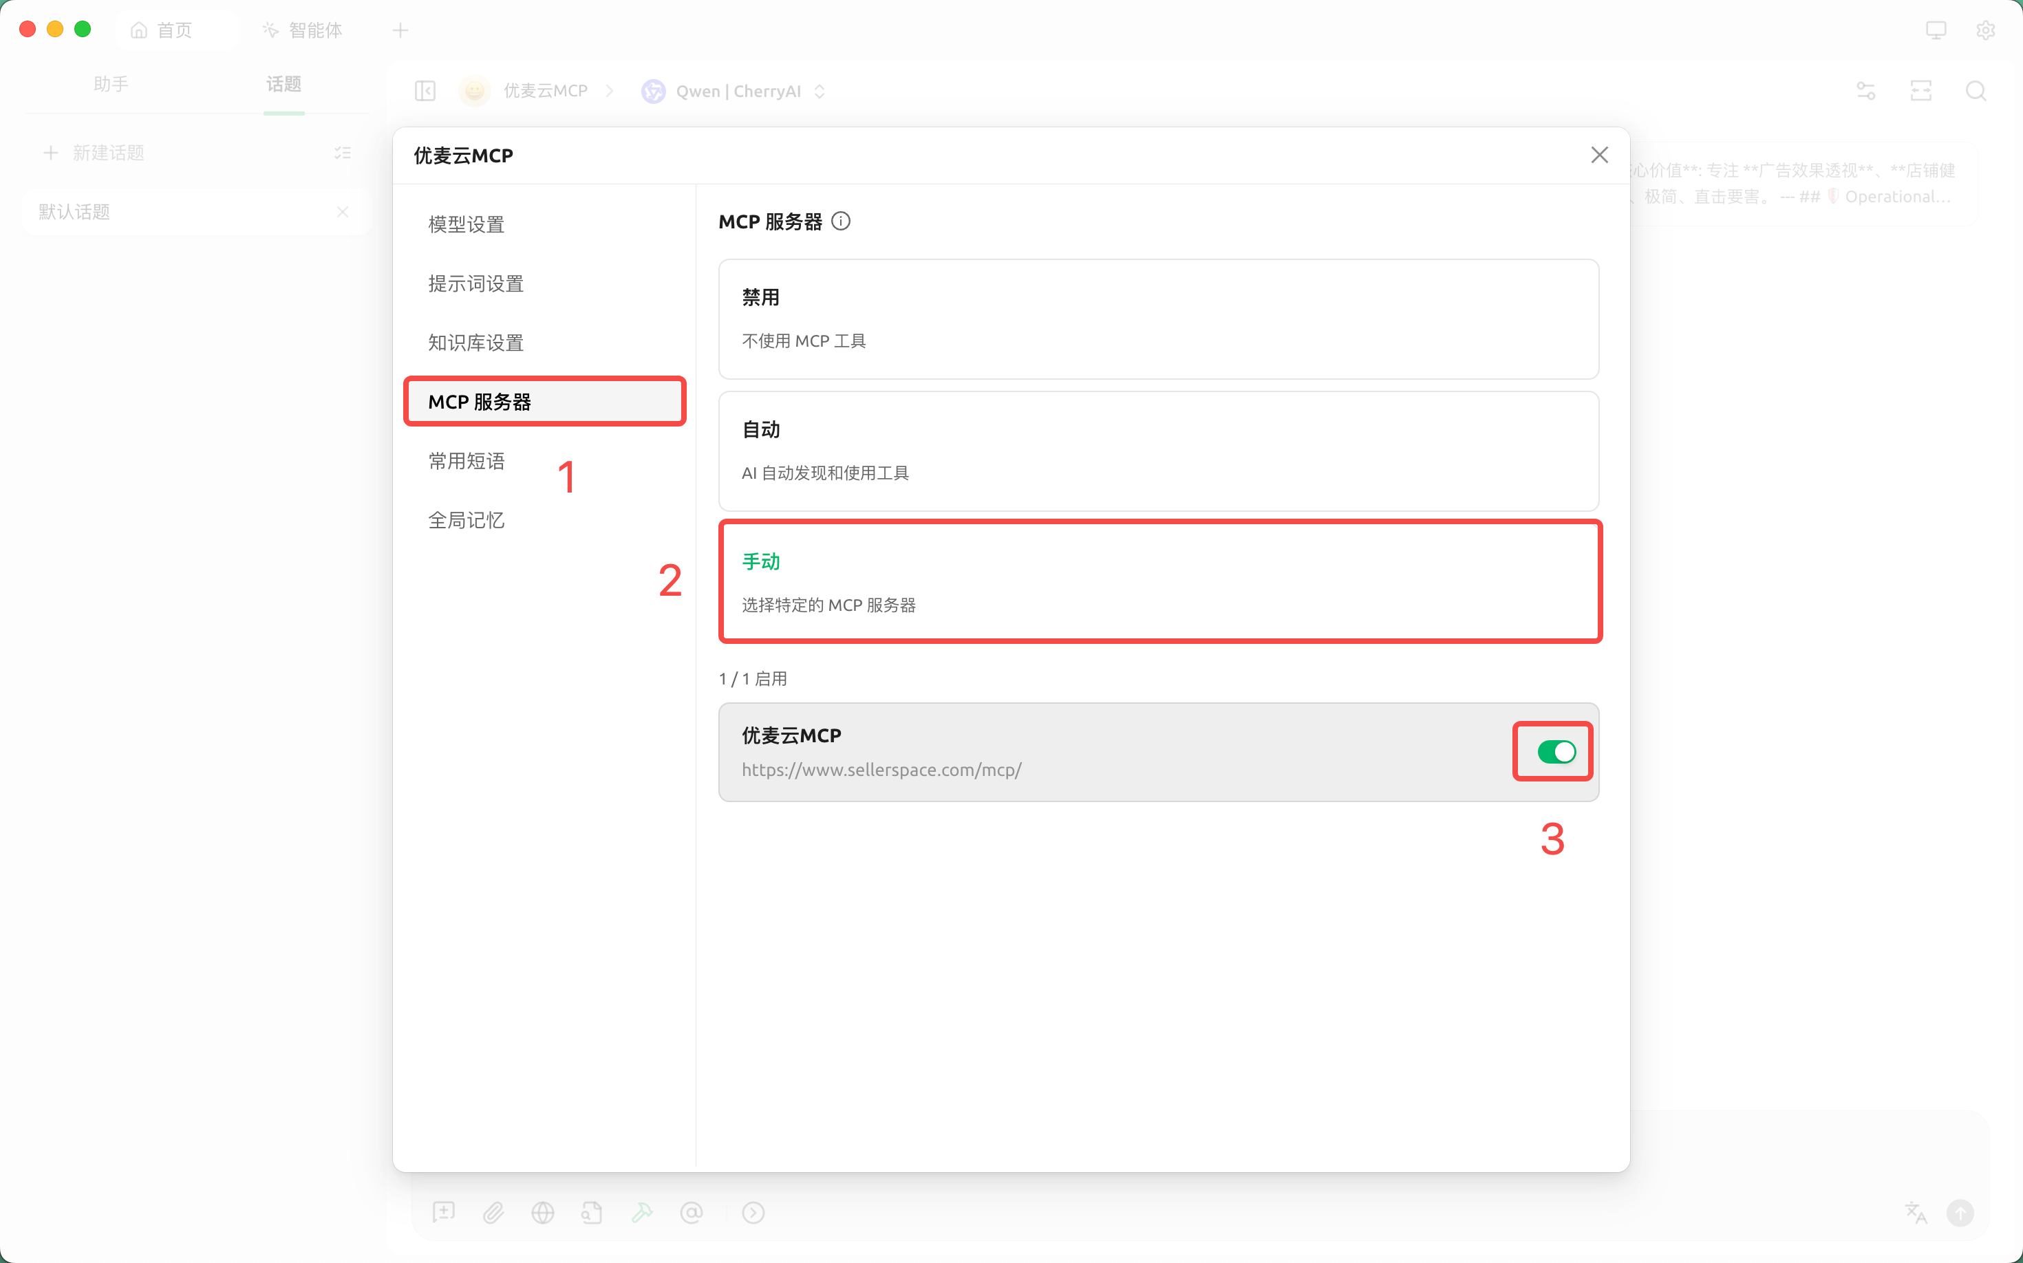This screenshot has height=1263, width=2023.
Task: Select the 自动 MCP mode option
Action: pos(1158,451)
